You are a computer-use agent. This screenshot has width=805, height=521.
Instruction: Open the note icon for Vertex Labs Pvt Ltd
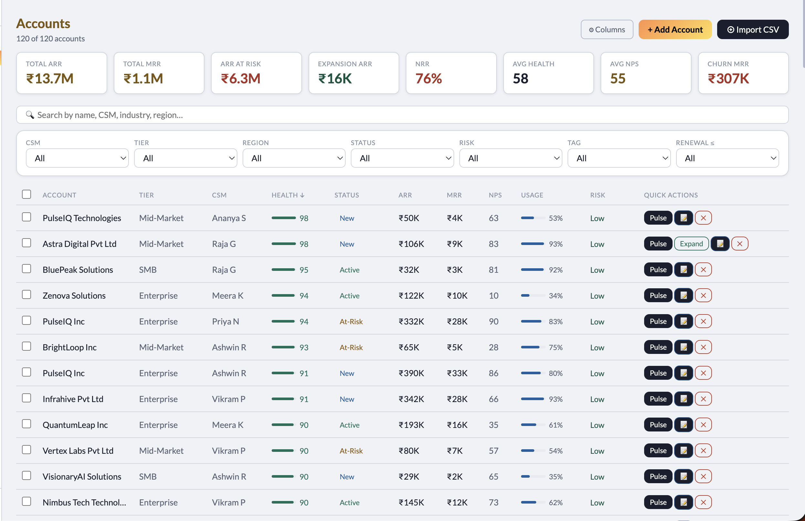683,451
